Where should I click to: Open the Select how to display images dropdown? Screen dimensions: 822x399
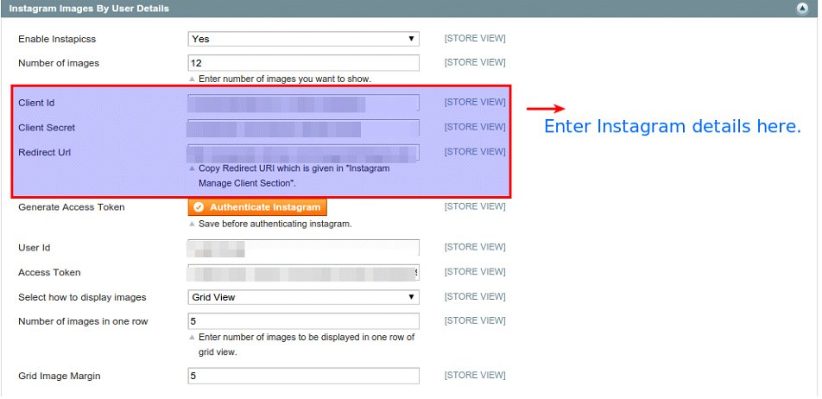click(x=304, y=297)
